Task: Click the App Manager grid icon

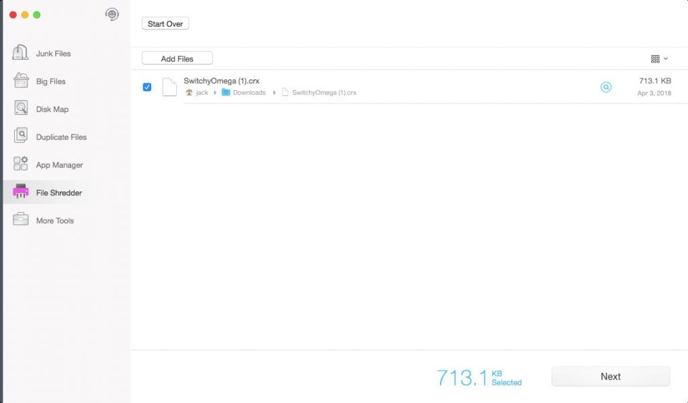Action: point(20,165)
